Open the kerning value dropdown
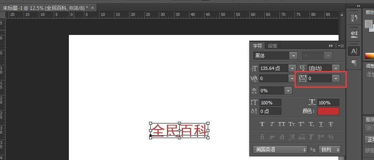 [x=292, y=78]
